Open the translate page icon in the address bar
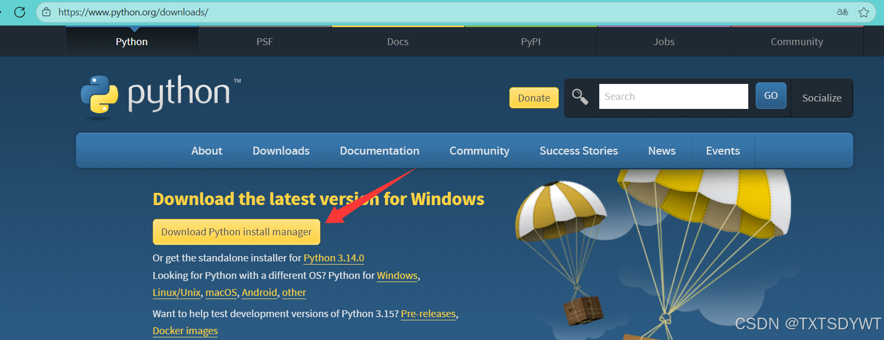Screen dimensions: 884x340 point(842,12)
